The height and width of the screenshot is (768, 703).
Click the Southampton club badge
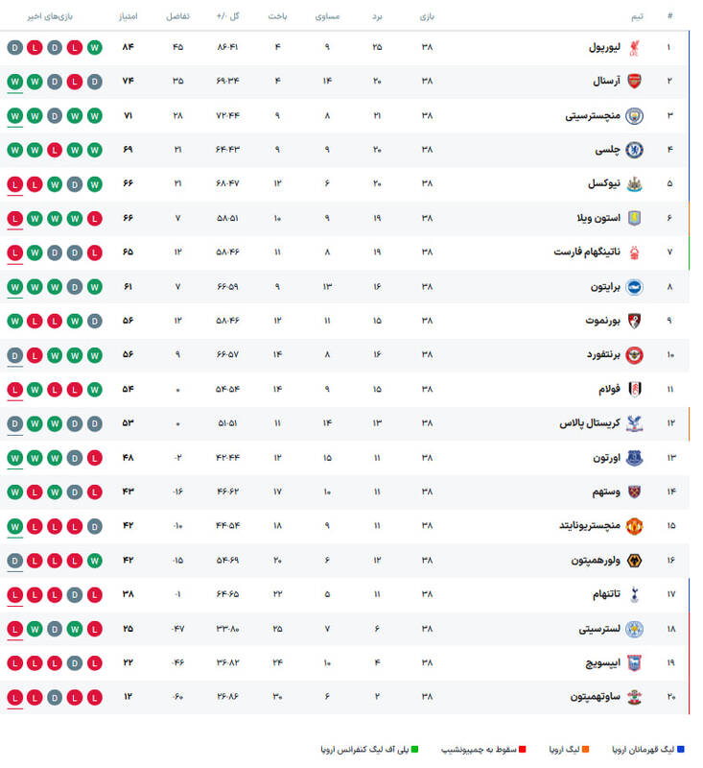pos(634,697)
